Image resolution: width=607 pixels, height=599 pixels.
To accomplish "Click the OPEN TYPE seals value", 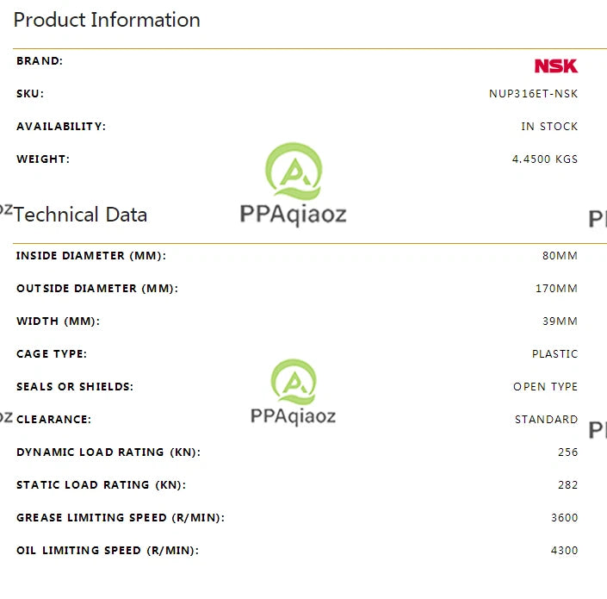I will (x=546, y=387).
